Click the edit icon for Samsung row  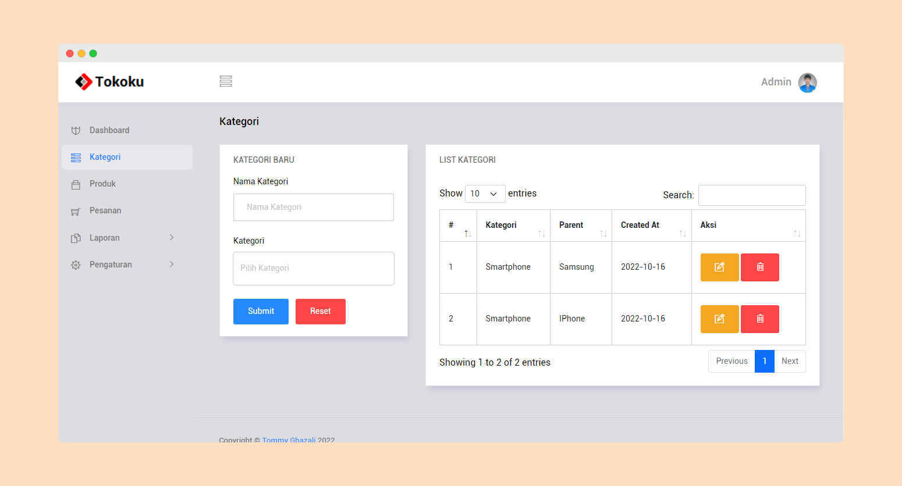click(x=719, y=267)
